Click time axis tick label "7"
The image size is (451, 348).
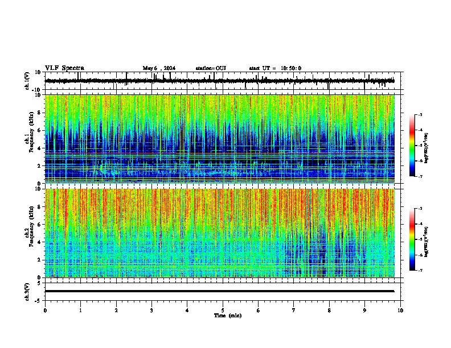[294, 310]
